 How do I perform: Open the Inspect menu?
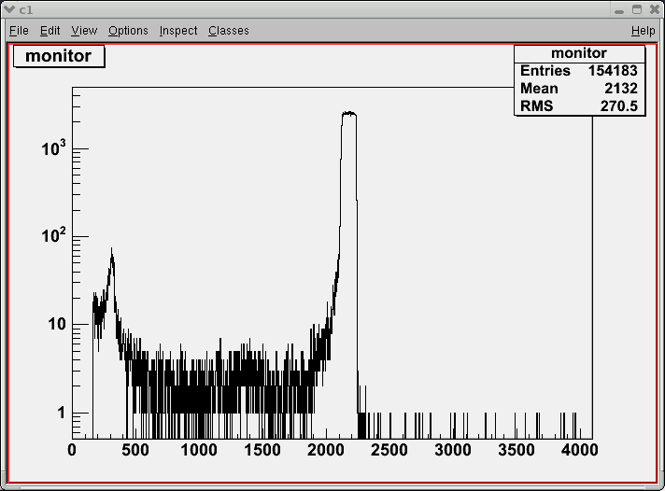(178, 31)
